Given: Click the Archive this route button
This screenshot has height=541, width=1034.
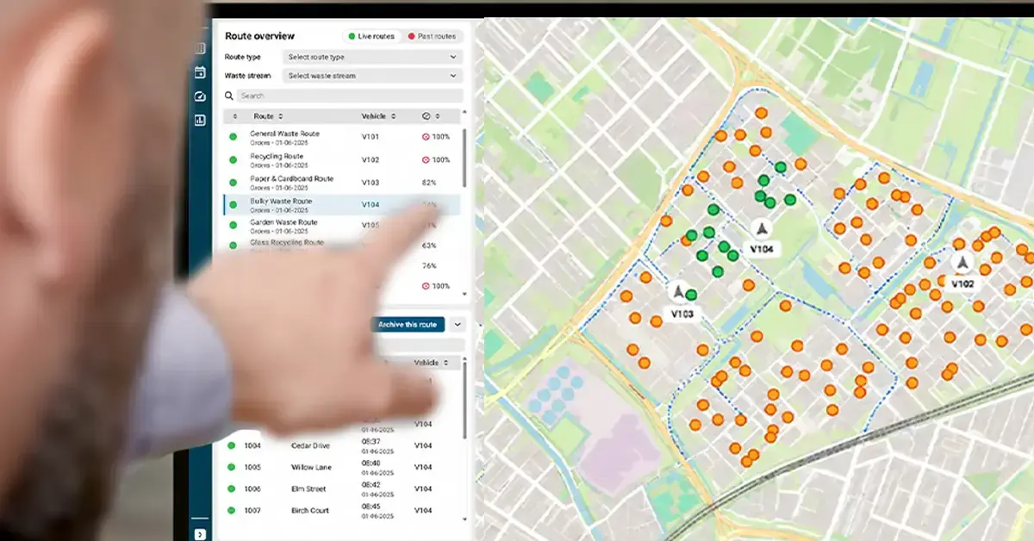Looking at the screenshot, I should pos(408,325).
